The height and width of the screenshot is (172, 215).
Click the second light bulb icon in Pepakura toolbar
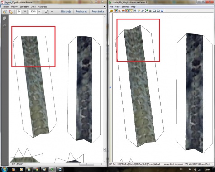pyautogui.click(x=139, y=11)
